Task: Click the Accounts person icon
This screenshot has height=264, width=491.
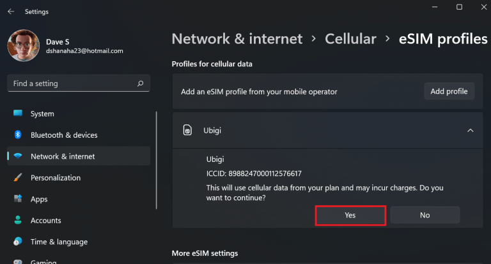Action: pyautogui.click(x=18, y=220)
